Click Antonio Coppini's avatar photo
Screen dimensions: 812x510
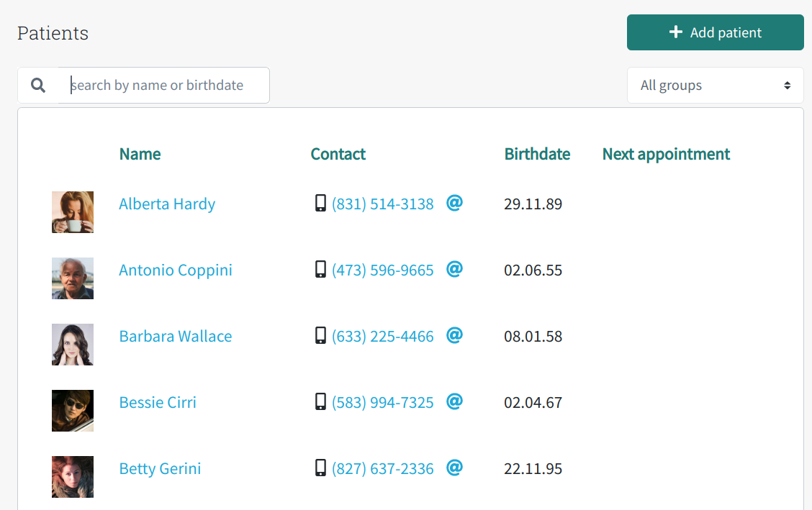[x=73, y=278]
